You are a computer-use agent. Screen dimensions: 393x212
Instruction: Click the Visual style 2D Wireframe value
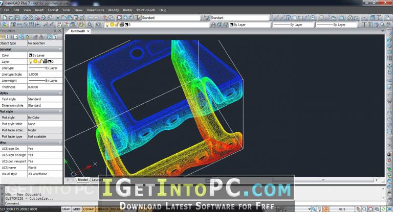click(x=45, y=174)
